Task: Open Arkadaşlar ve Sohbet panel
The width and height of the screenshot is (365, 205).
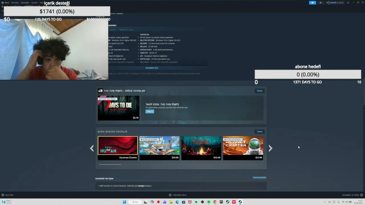Action: coord(352,195)
